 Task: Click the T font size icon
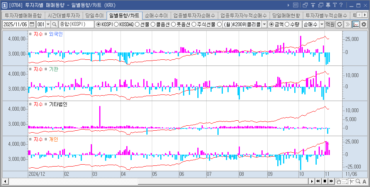coord(334,5)
